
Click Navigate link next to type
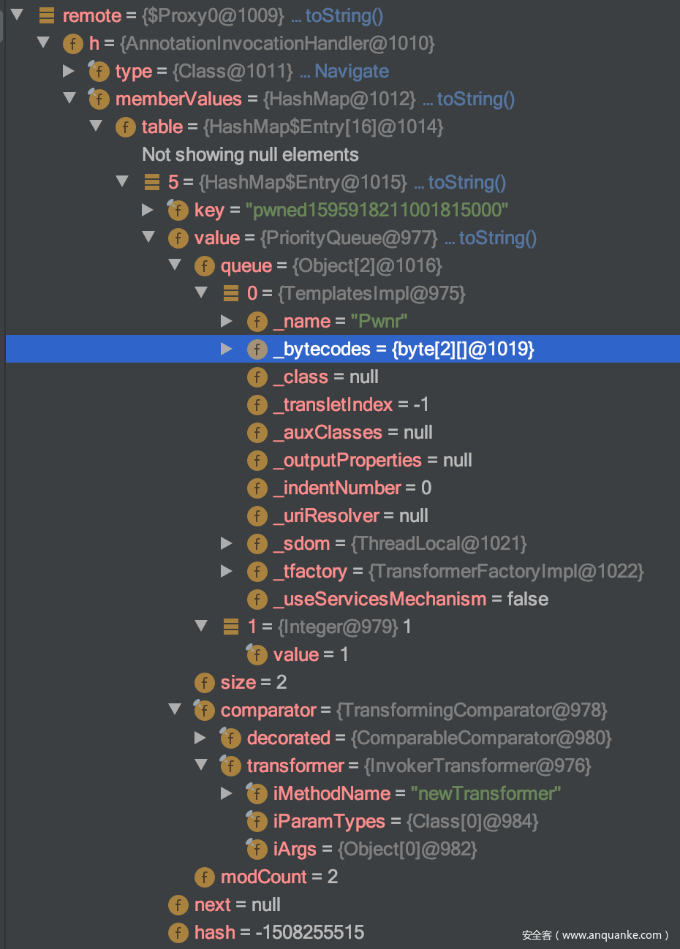(x=352, y=71)
